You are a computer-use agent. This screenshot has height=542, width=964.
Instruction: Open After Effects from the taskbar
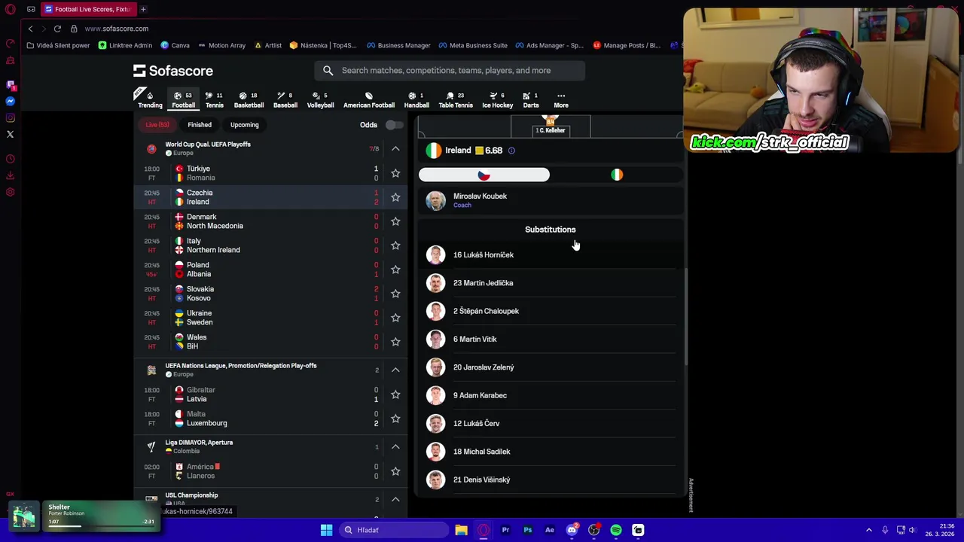(x=550, y=530)
